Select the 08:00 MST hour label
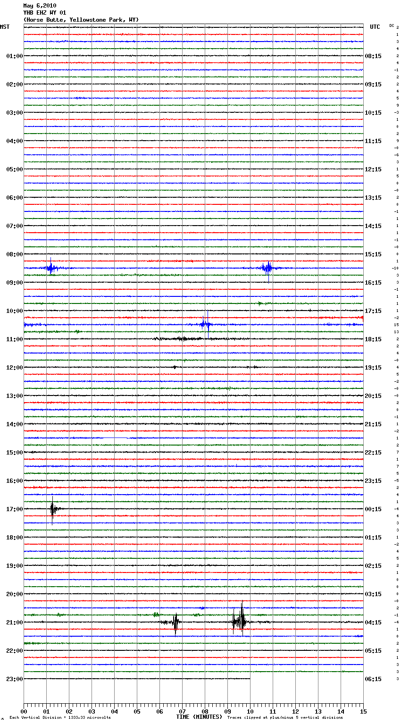 click(15, 254)
